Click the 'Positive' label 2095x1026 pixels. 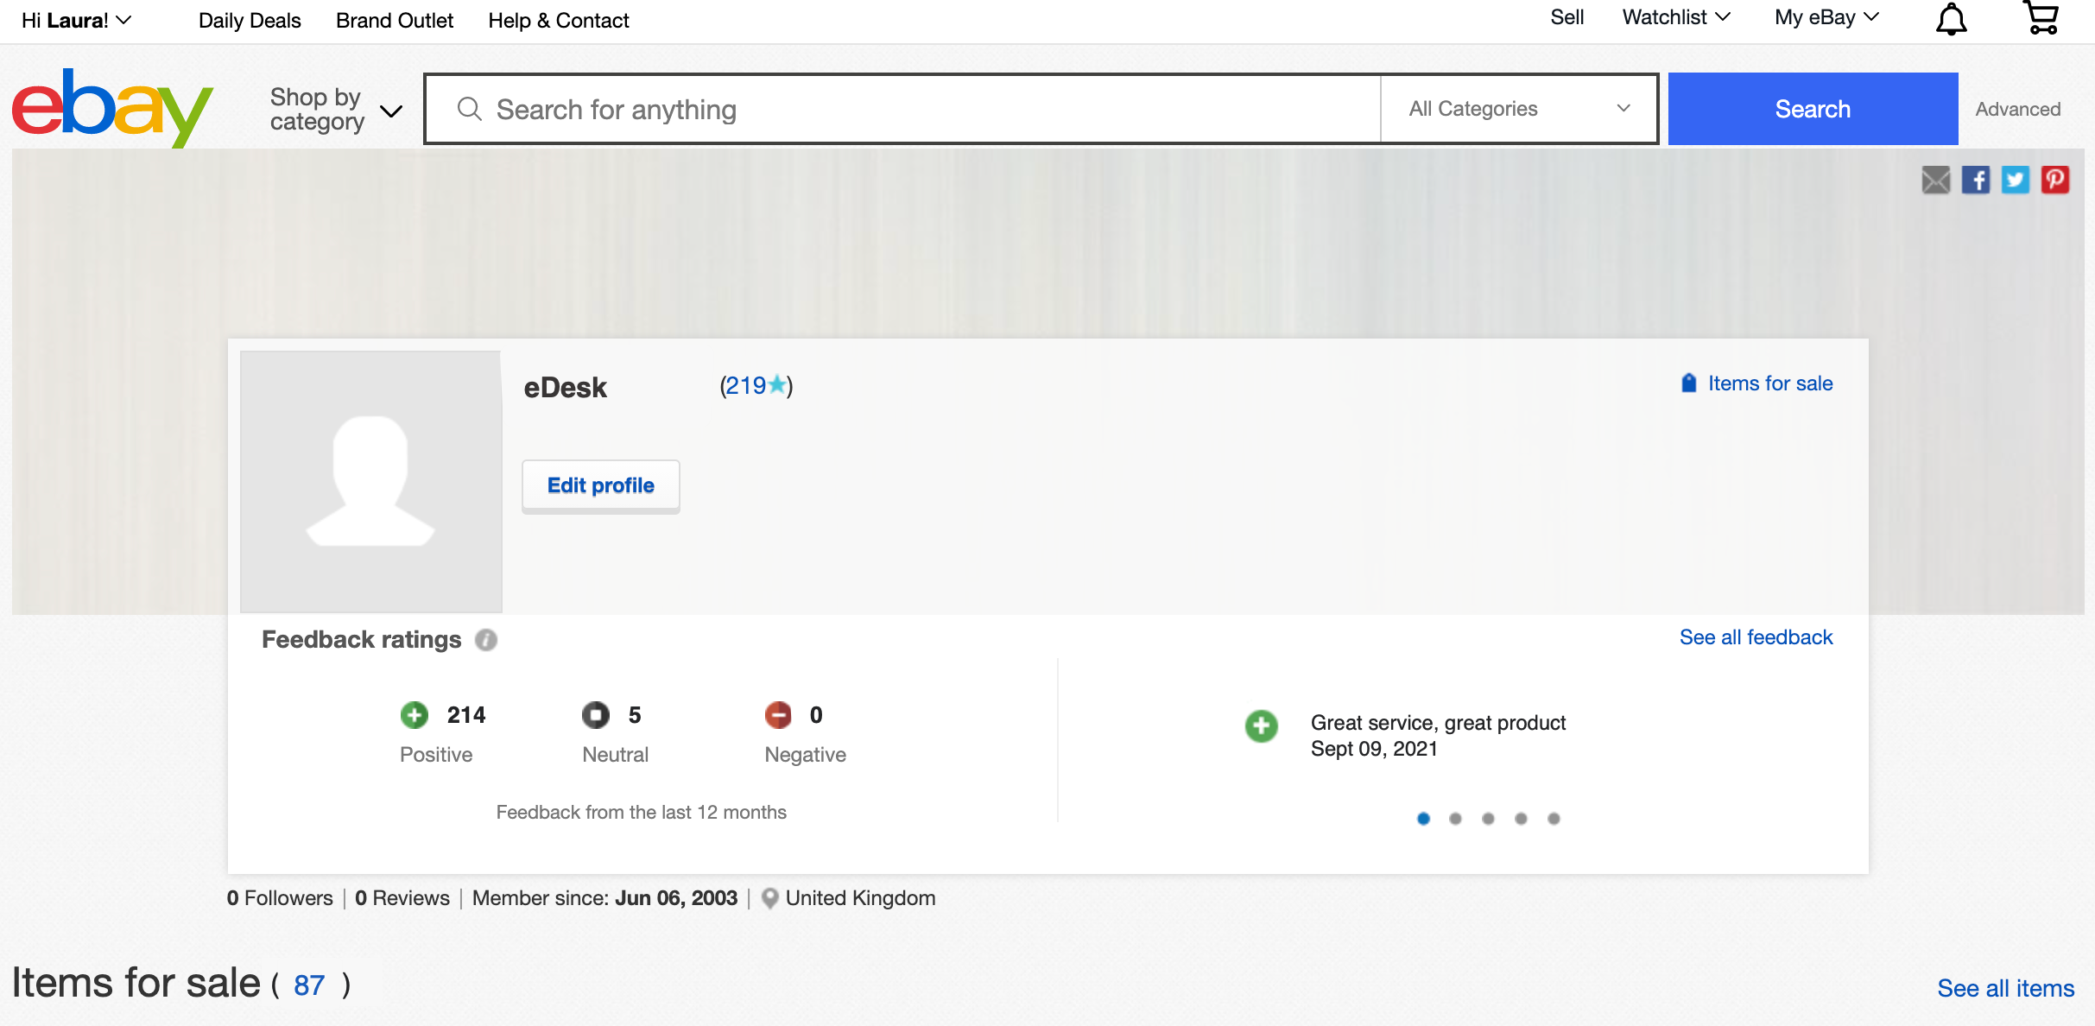(436, 755)
